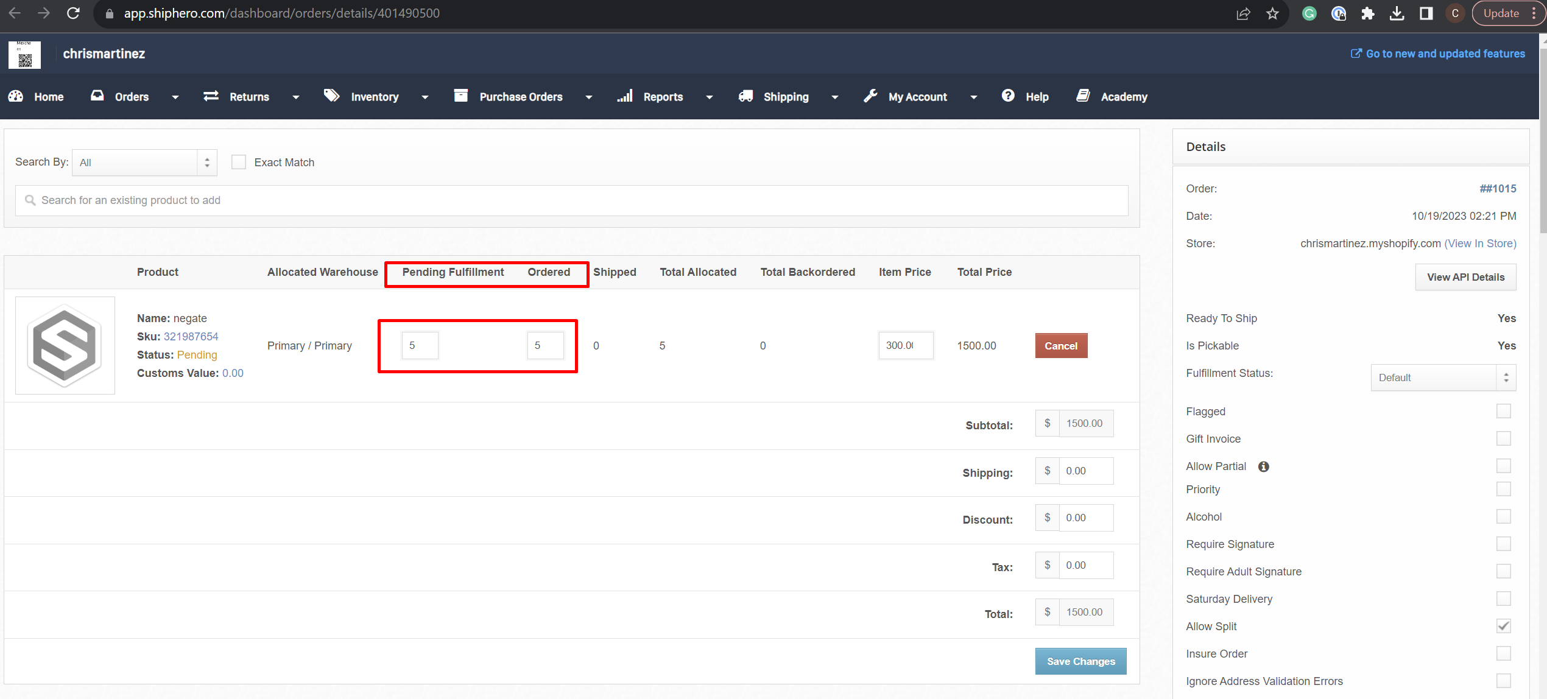Open the My Account menu

(x=917, y=97)
